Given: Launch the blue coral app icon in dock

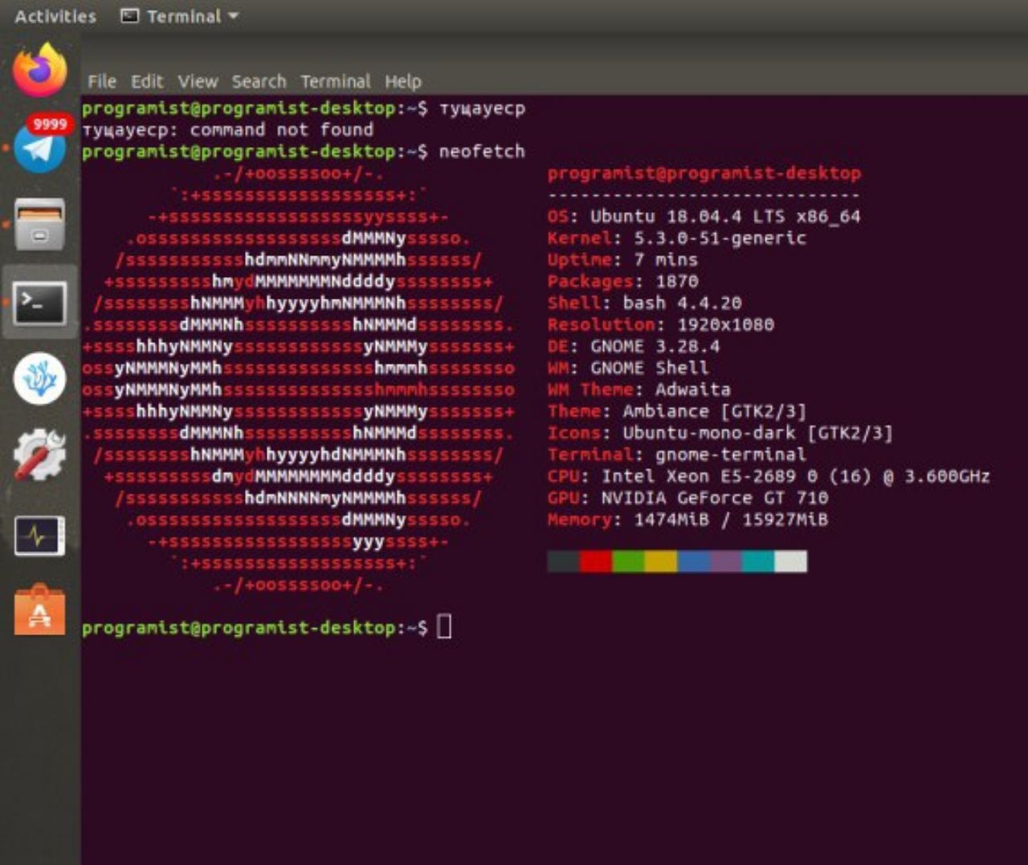Looking at the screenshot, I should coord(39,378).
